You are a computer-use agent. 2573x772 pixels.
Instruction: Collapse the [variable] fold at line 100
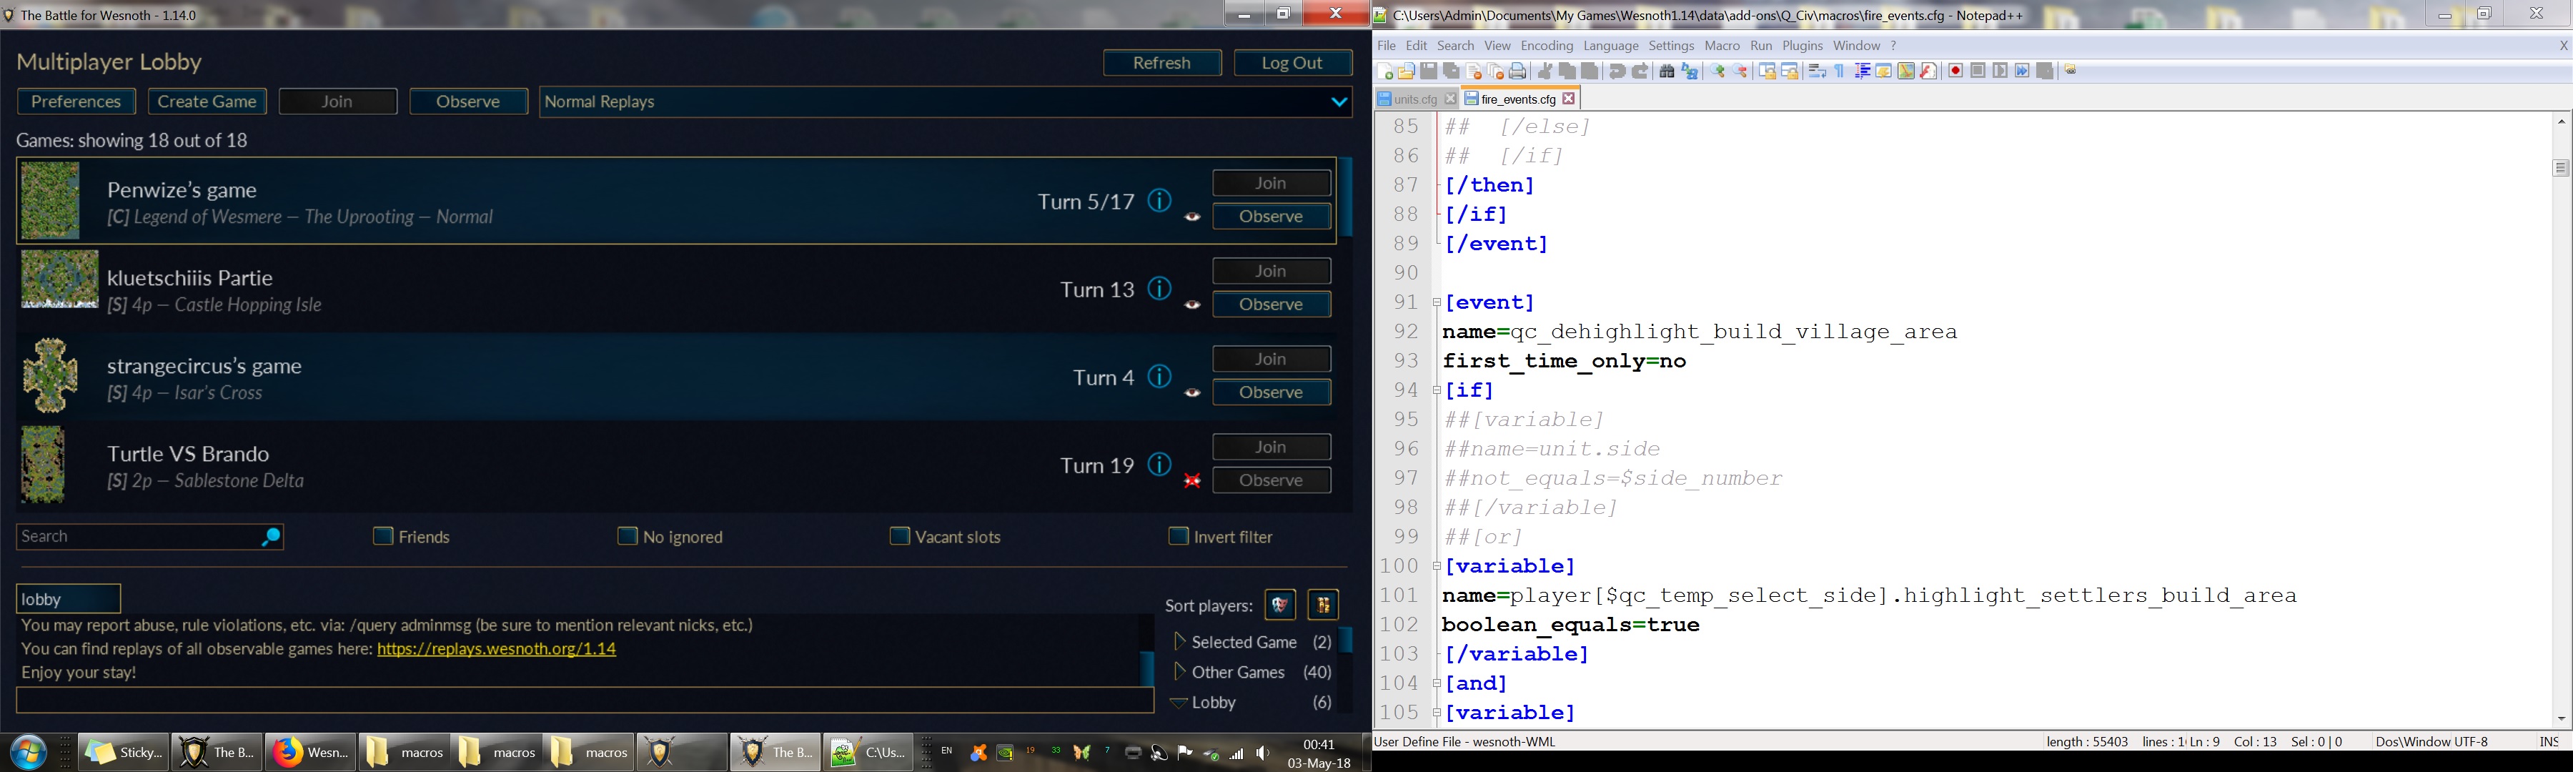coord(1437,566)
